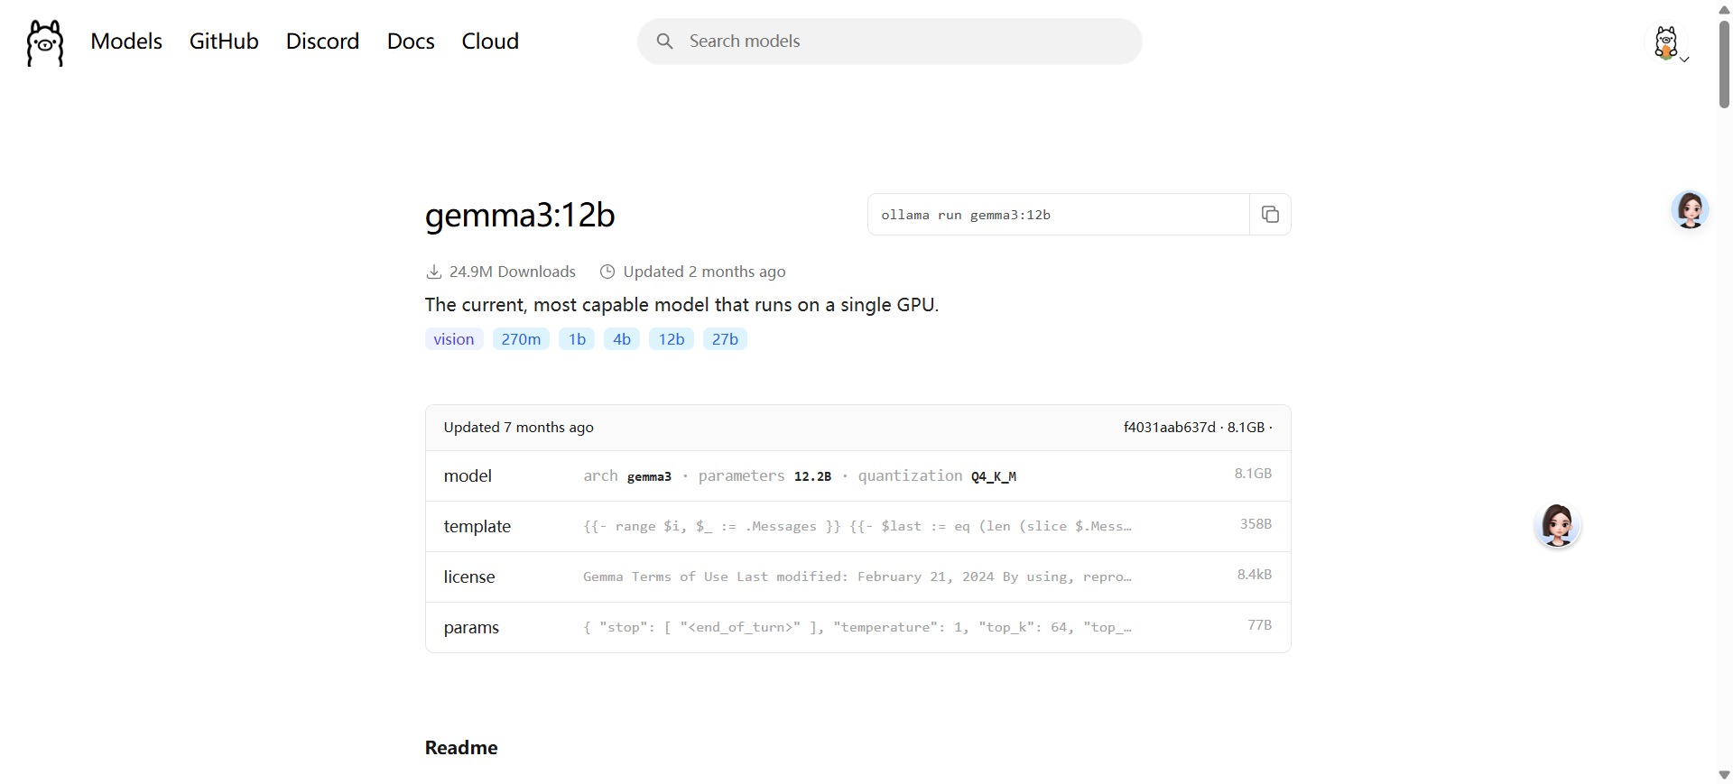This screenshot has width=1733, height=784.
Task: Open the Docs page
Action: click(410, 42)
